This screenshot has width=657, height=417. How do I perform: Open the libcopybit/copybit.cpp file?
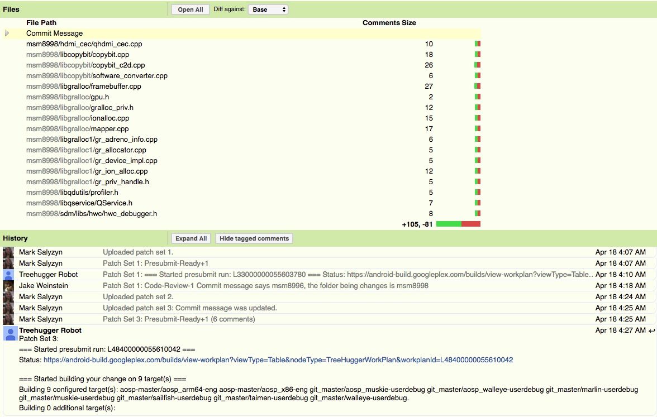click(78, 55)
